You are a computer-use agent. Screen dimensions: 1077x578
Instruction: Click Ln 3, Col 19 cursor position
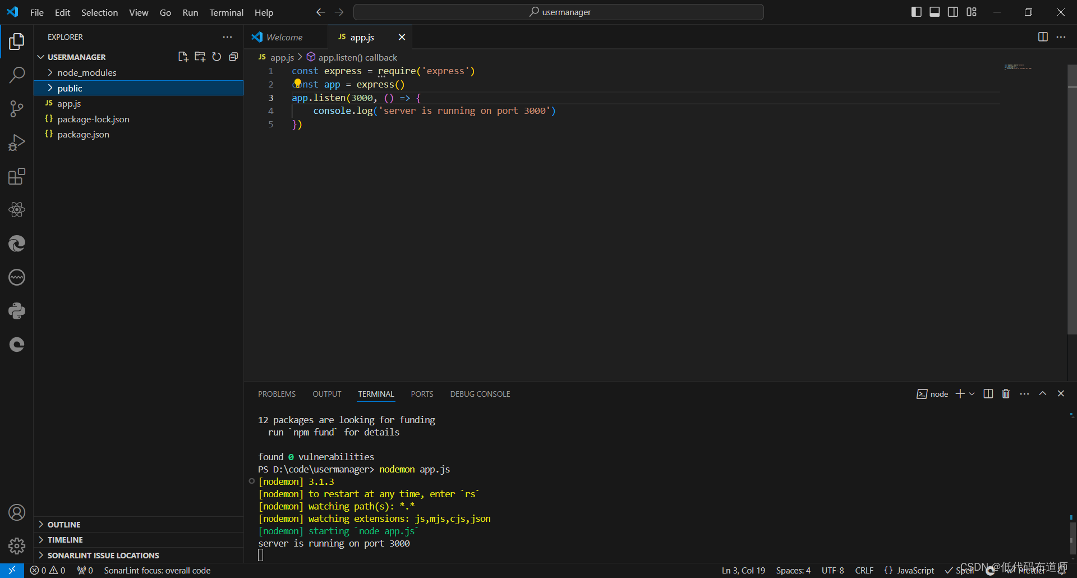[x=743, y=570]
